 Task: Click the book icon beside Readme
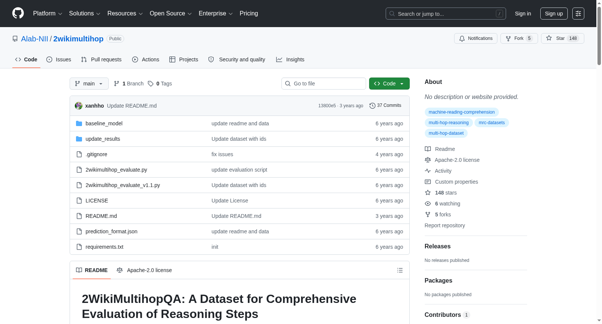428,149
